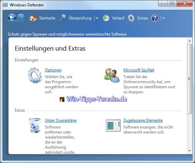The width and height of the screenshot is (195, 163).
Task: Click the scrollbar up arrow
Action: pos(190,41)
